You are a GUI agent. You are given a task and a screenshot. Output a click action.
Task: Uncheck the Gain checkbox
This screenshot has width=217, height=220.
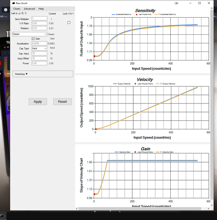pyautogui.click(x=33, y=38)
